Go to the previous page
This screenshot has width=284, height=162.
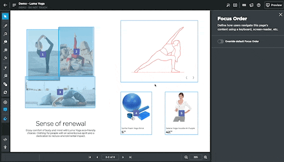pyautogui.click(x=97, y=157)
